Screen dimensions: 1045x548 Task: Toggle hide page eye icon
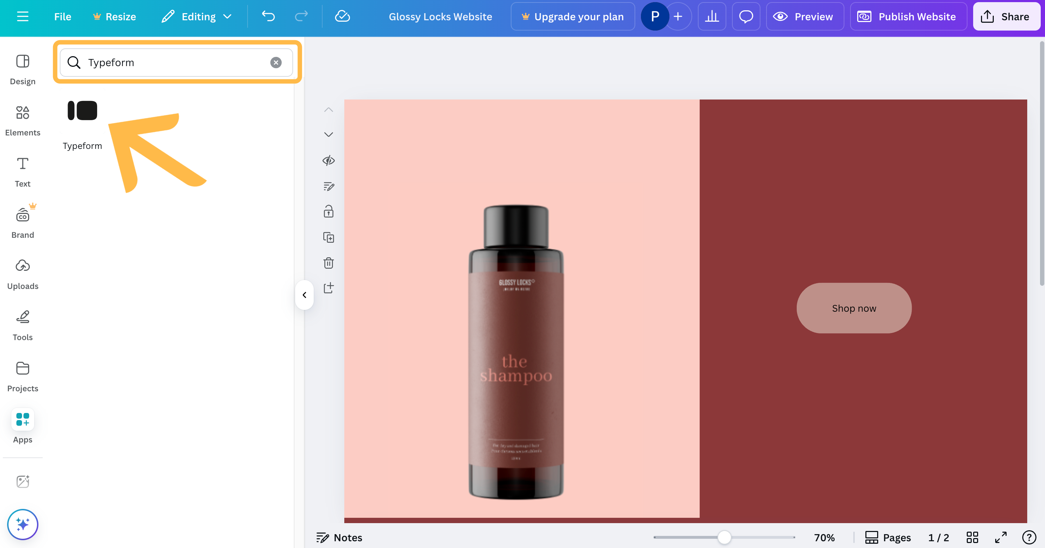329,161
